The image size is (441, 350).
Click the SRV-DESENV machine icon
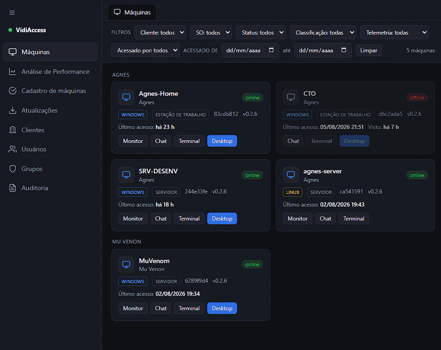pos(126,175)
